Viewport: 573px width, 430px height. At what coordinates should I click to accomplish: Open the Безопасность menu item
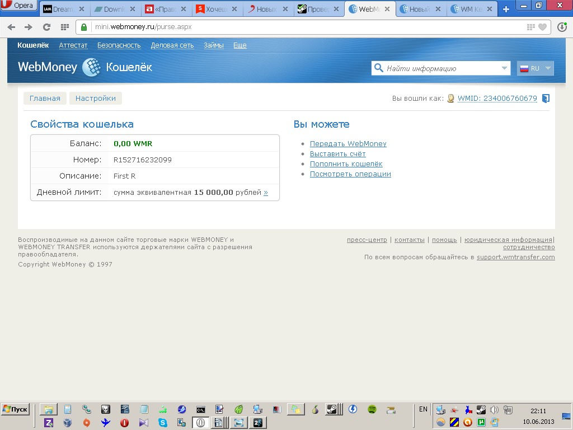(x=119, y=45)
